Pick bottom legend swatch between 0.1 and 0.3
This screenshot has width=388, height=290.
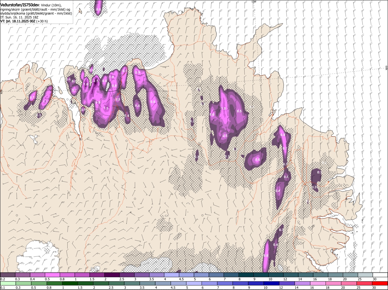pyautogui.click(x=8, y=284)
